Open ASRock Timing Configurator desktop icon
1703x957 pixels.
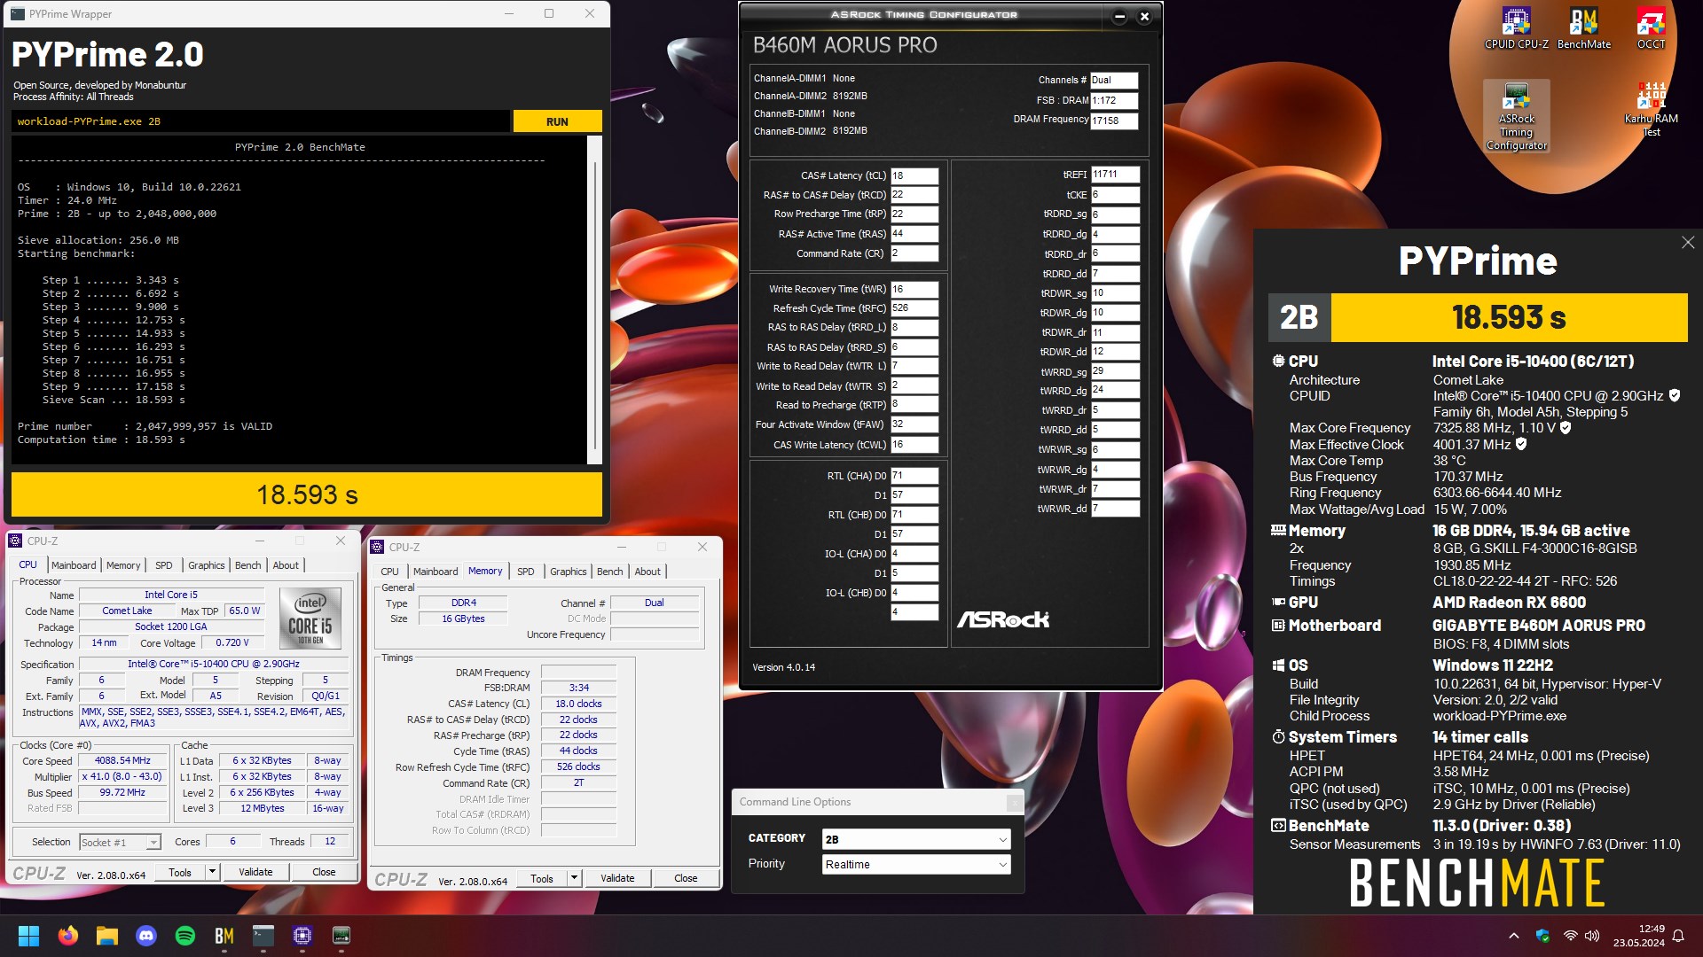point(1516,116)
